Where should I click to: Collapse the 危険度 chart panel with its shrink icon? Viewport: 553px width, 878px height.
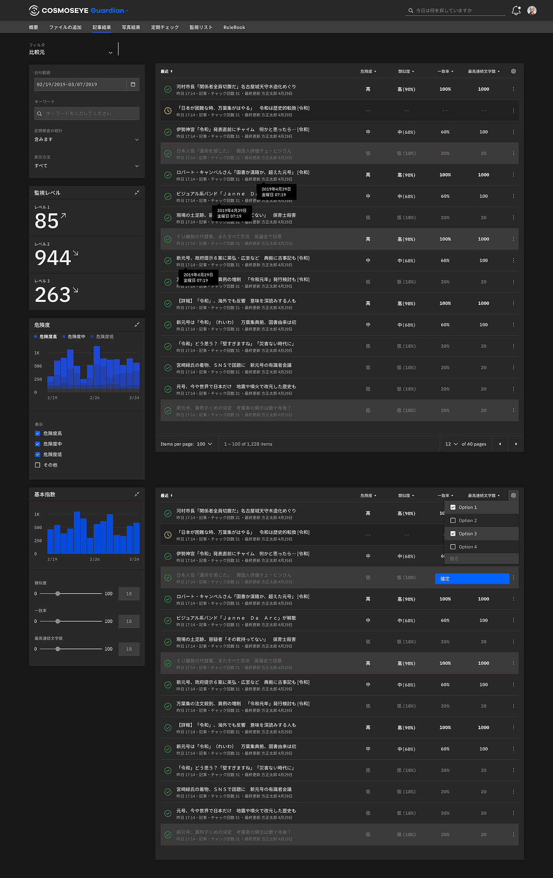(x=137, y=325)
